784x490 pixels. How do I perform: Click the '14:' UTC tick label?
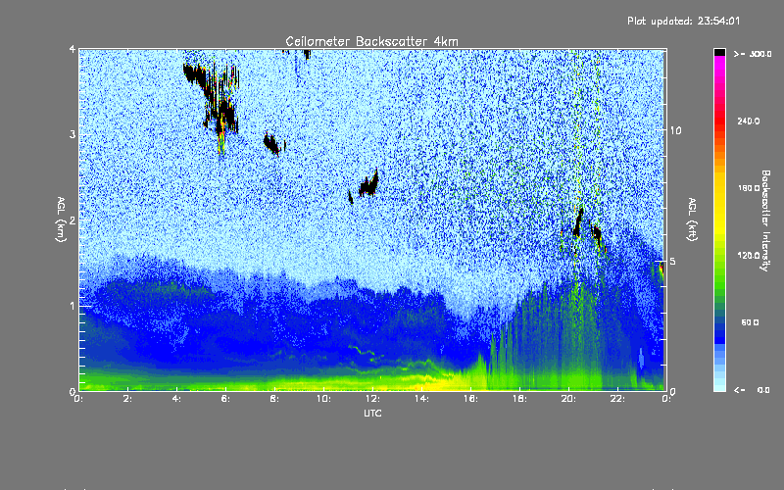421,399
